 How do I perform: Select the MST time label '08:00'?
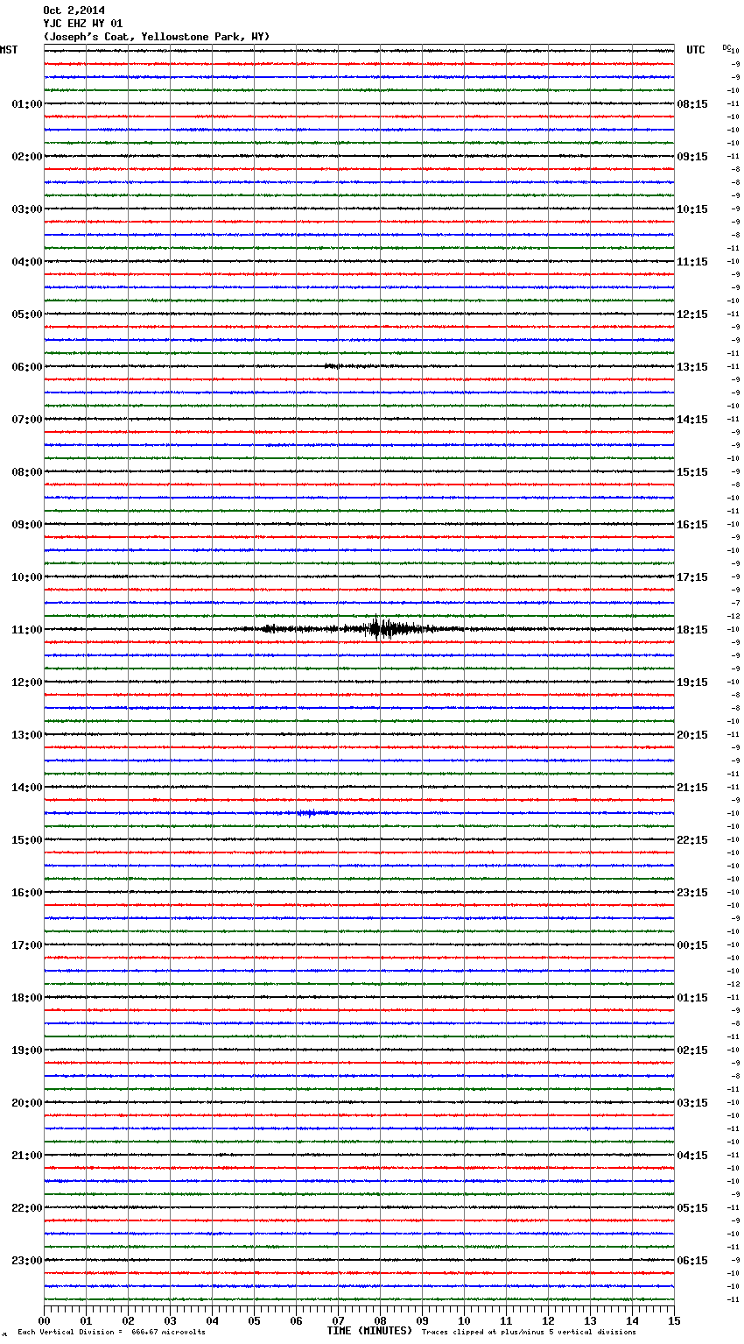26,472
